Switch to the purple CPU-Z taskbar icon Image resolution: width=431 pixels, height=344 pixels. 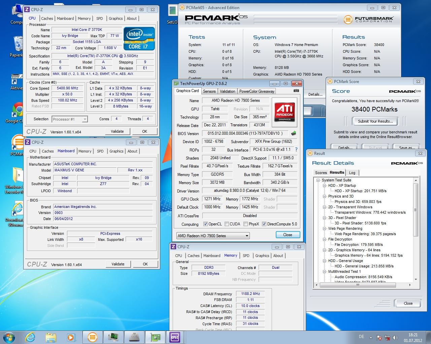175,337
